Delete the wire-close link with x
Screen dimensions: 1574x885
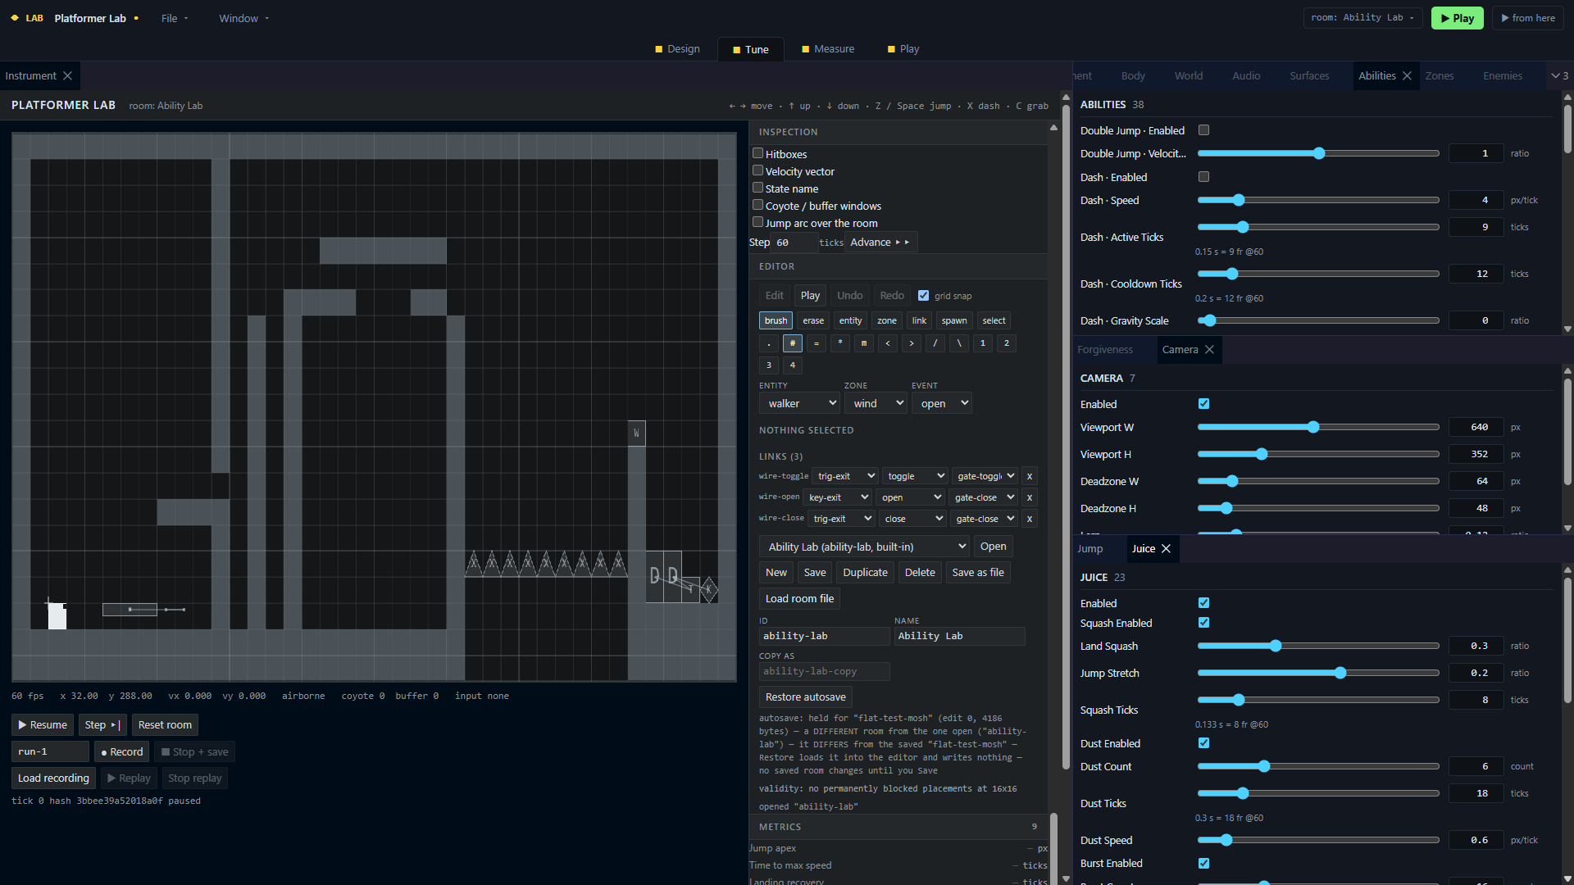[x=1030, y=519]
